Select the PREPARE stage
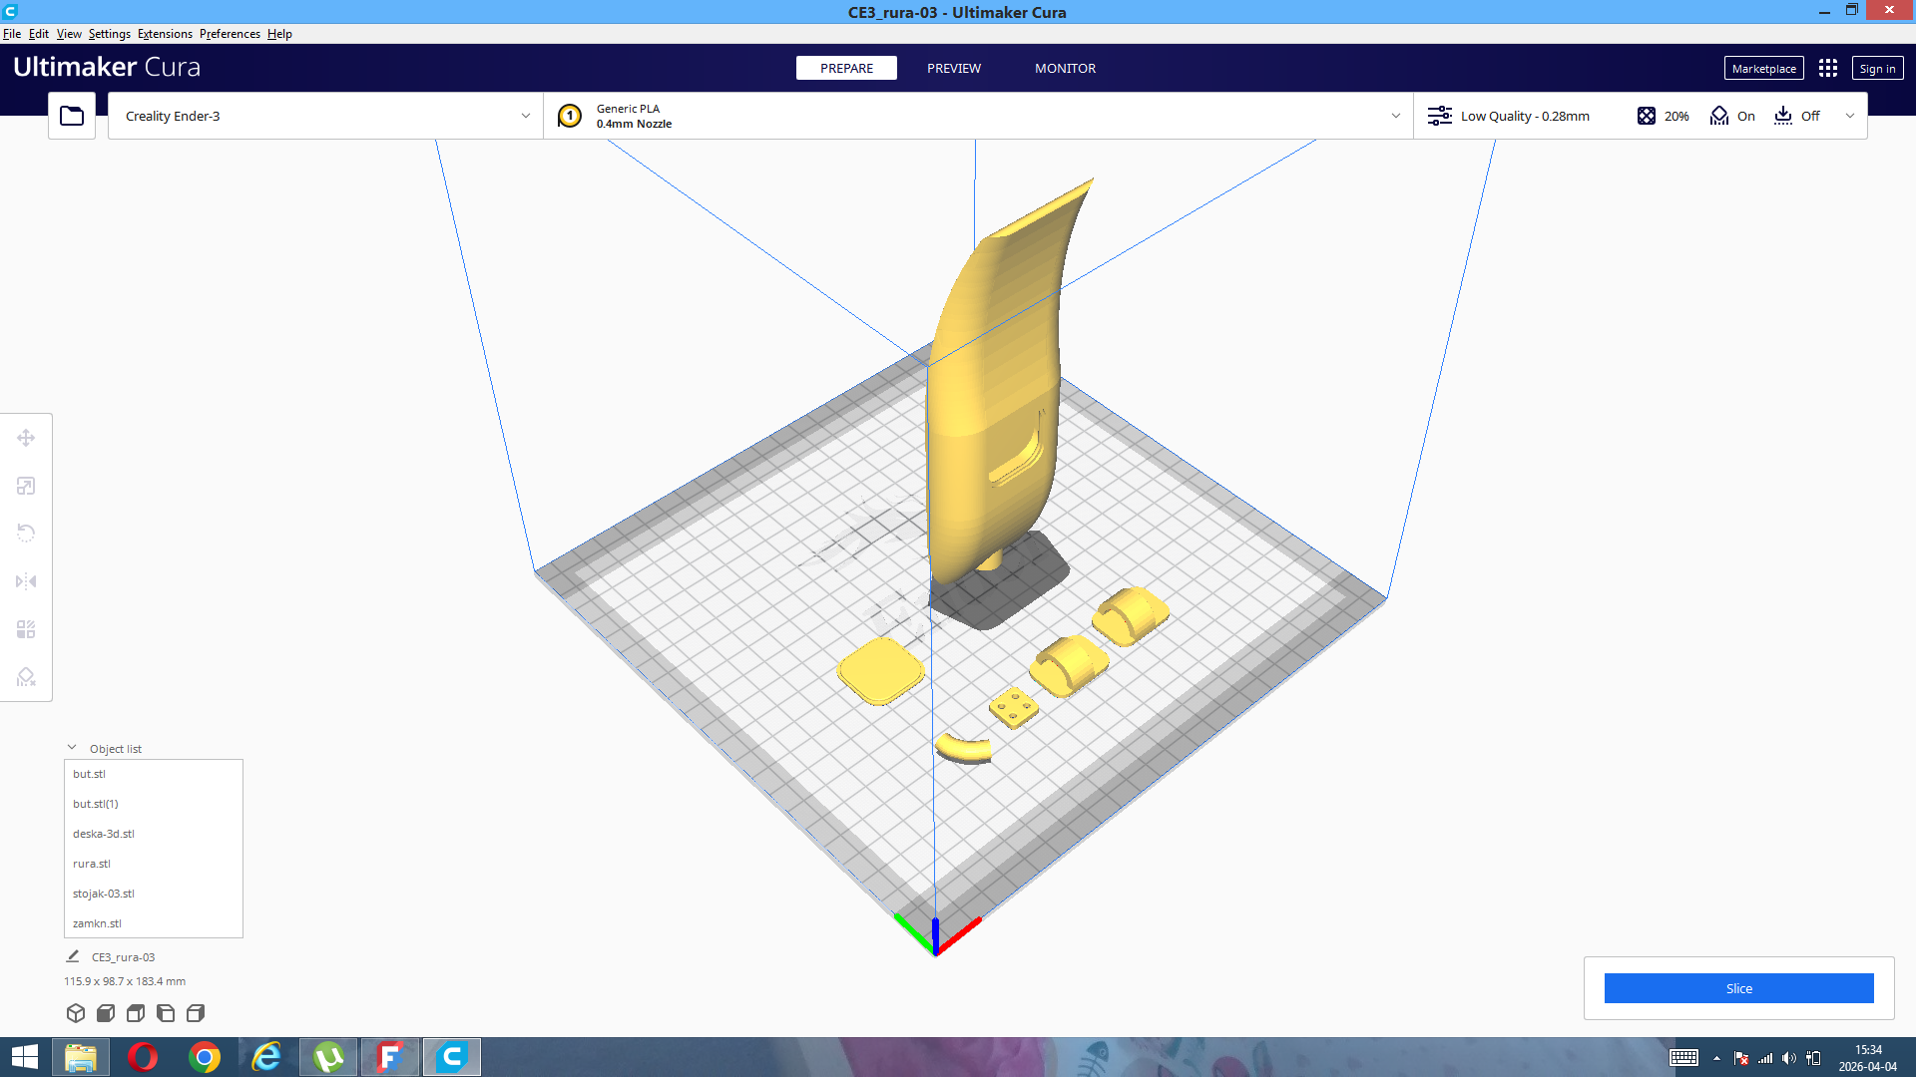This screenshot has height=1077, width=1916. click(x=846, y=68)
